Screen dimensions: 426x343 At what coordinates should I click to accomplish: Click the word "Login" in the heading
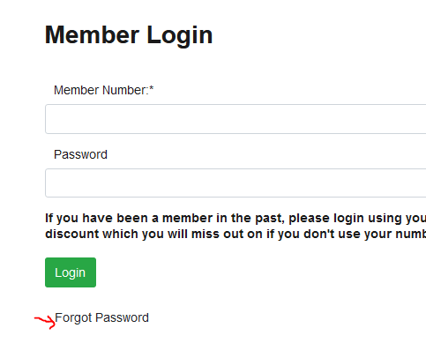click(180, 36)
